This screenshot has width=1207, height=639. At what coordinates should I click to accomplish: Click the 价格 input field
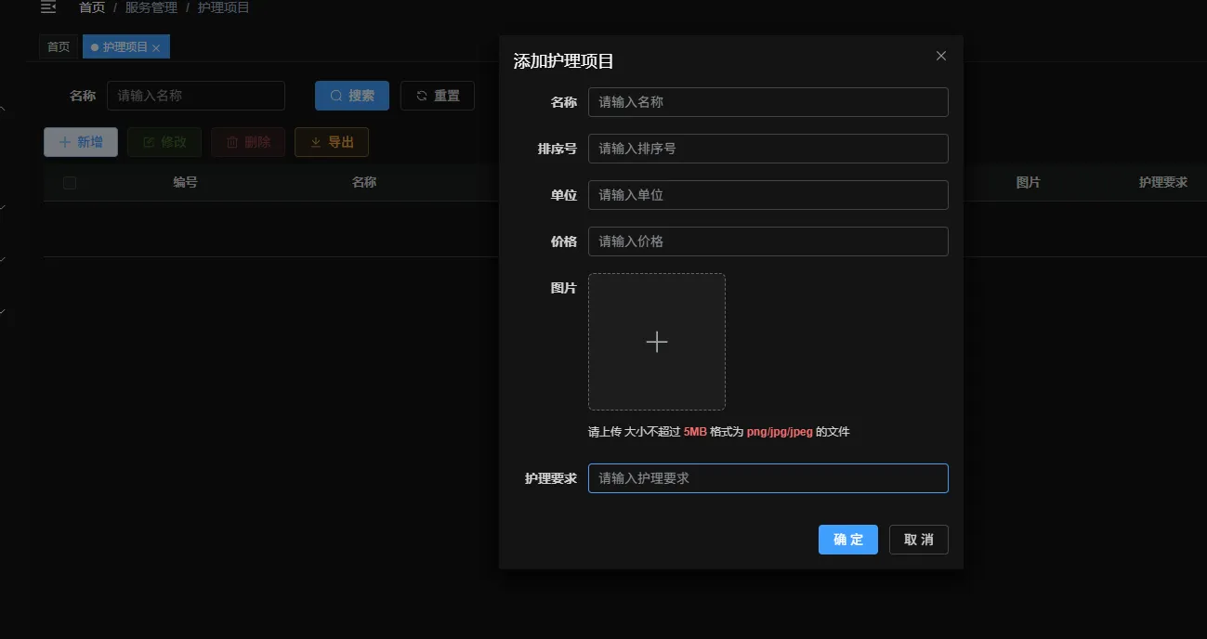point(767,241)
